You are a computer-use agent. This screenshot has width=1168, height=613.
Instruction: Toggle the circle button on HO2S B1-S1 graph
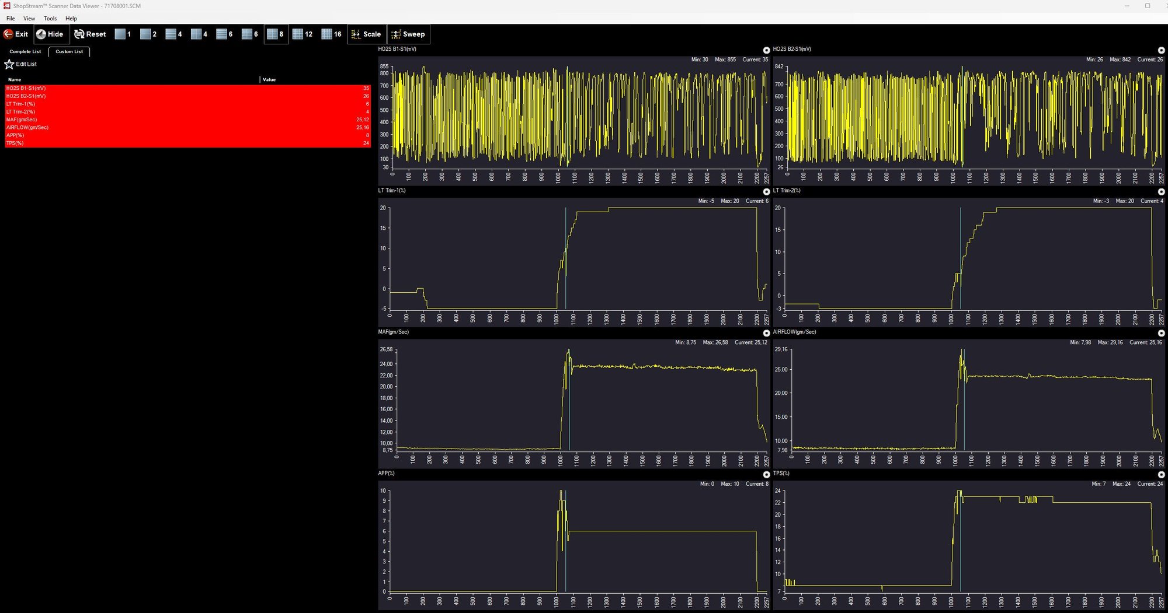pyautogui.click(x=766, y=51)
